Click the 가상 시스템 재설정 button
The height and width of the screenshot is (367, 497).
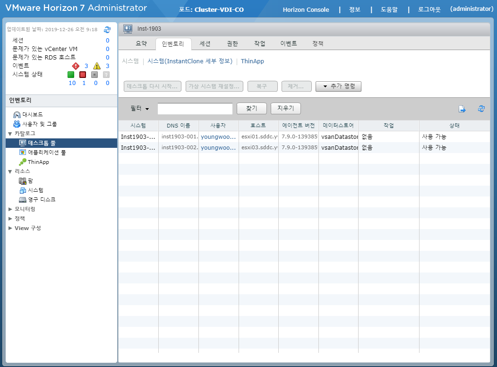pos(214,86)
